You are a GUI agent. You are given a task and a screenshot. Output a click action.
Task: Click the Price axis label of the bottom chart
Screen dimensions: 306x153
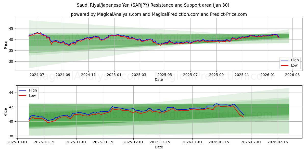6,111
